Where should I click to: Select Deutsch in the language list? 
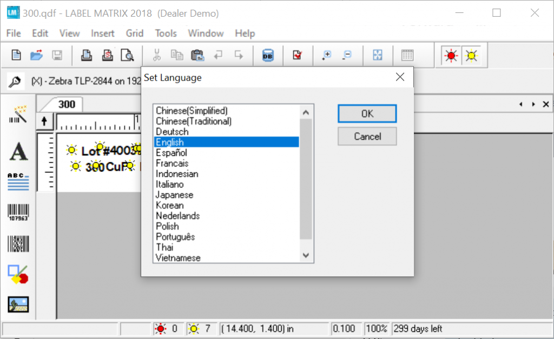point(227,132)
